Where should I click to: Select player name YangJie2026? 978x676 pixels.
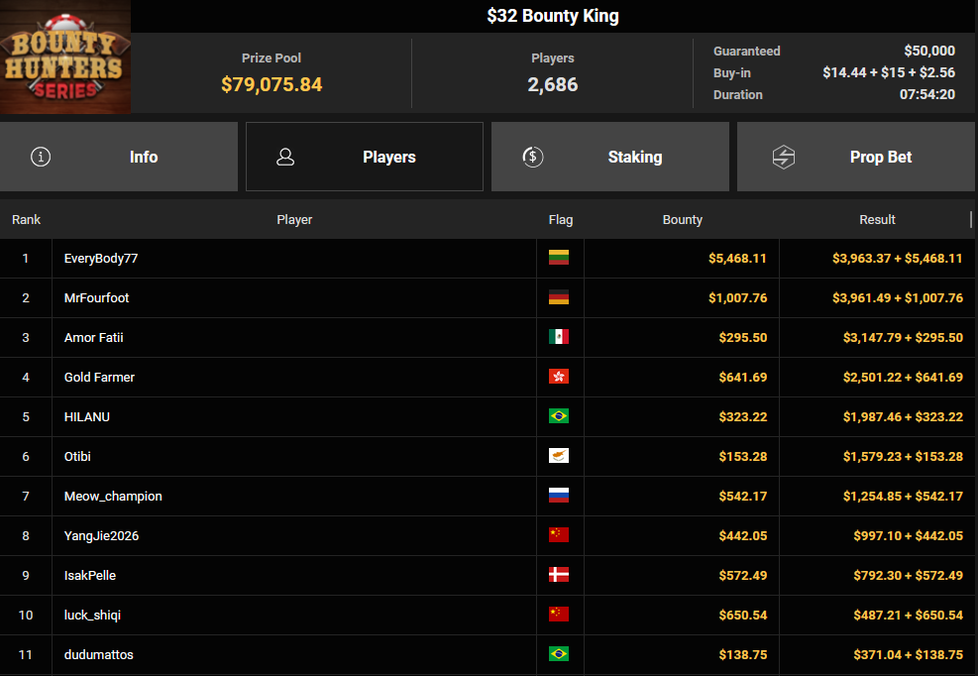click(x=101, y=535)
